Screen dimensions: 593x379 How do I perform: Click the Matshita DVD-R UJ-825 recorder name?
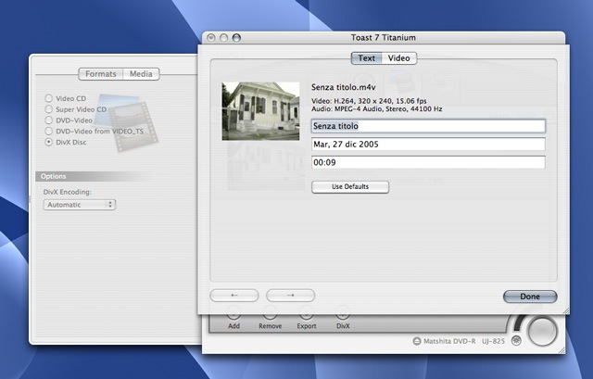tap(464, 341)
